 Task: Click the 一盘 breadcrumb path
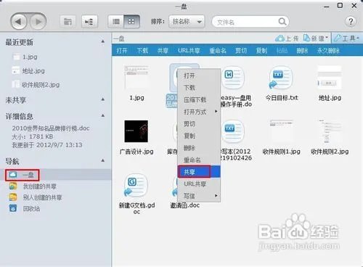point(119,38)
